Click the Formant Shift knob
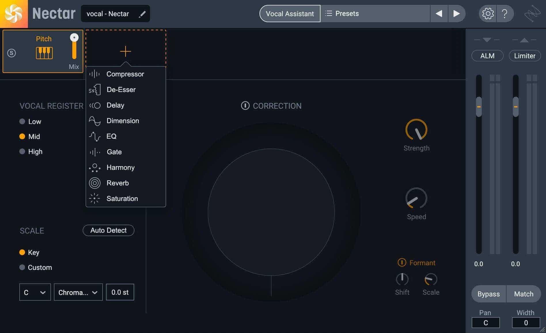 click(x=402, y=279)
